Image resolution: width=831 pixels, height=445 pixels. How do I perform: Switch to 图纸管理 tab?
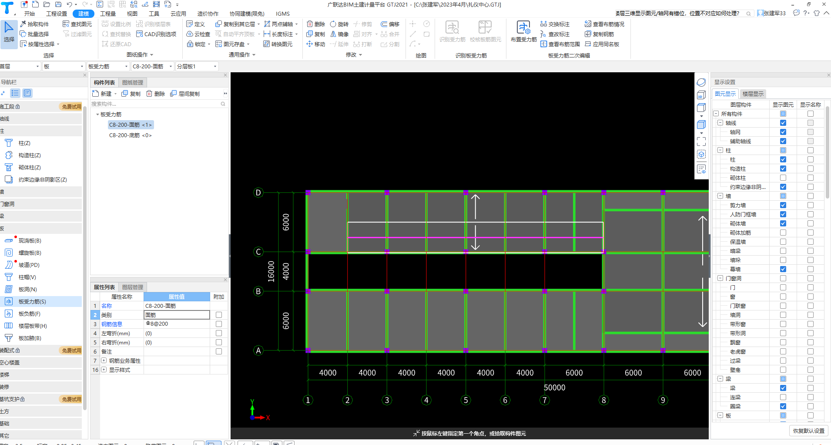(133, 82)
